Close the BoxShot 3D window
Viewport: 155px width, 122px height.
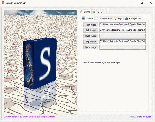(150, 3)
